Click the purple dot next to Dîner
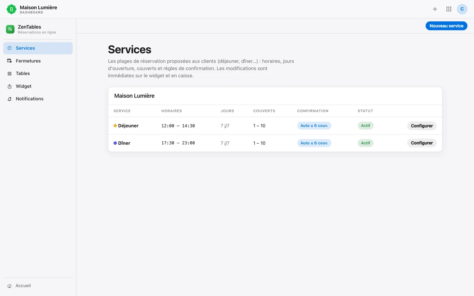This screenshot has width=474, height=296. coord(115,143)
